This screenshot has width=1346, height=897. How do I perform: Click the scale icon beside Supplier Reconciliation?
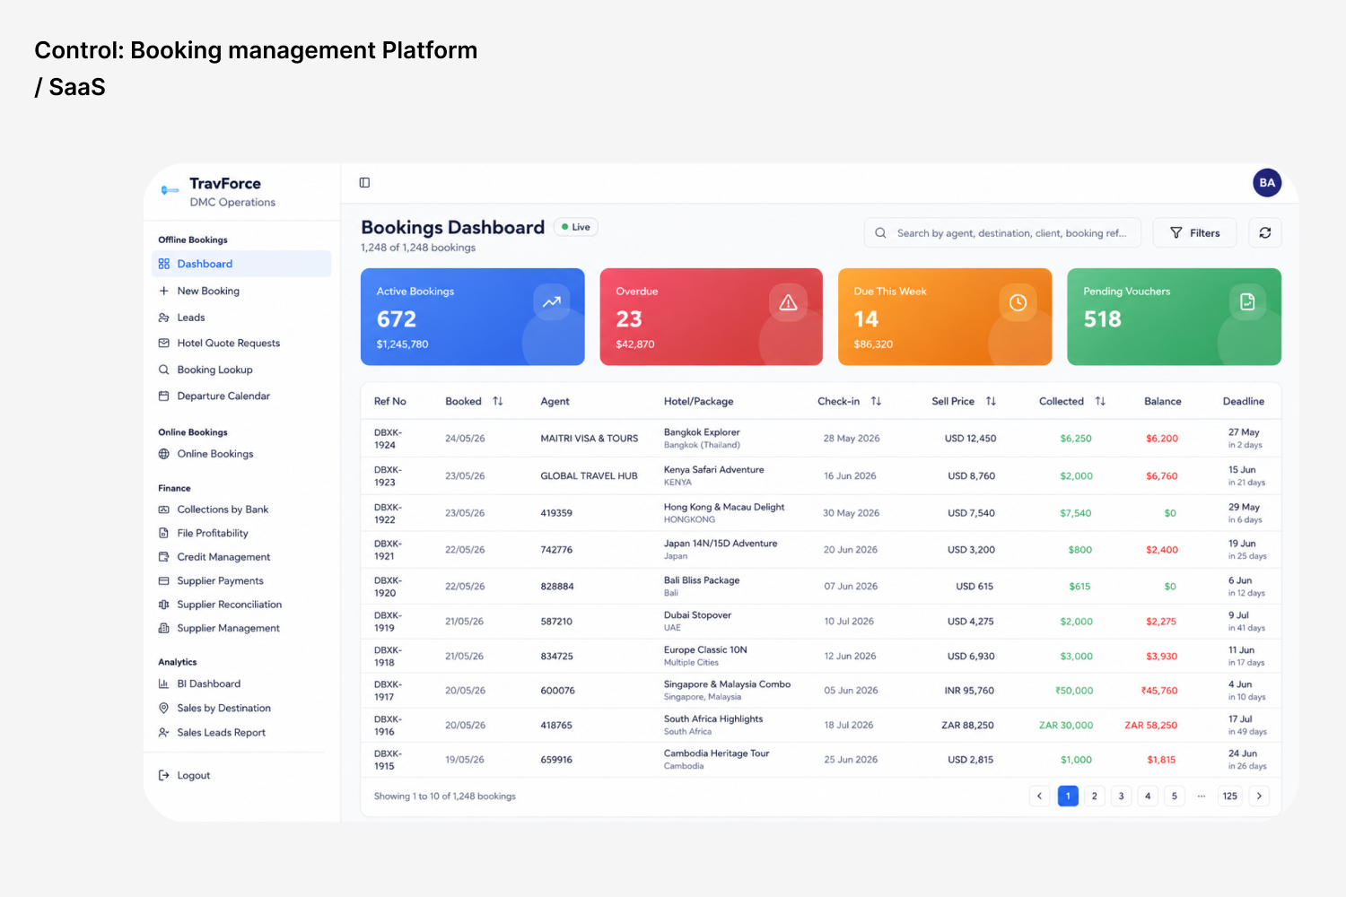point(164,605)
